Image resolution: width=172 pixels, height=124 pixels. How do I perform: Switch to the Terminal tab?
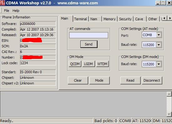click(x=81, y=19)
